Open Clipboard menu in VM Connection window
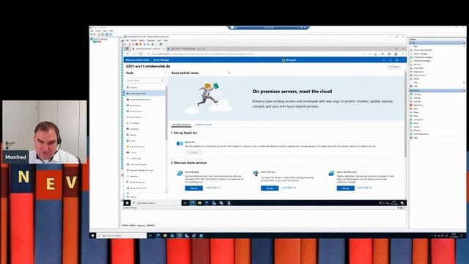 point(151,40)
